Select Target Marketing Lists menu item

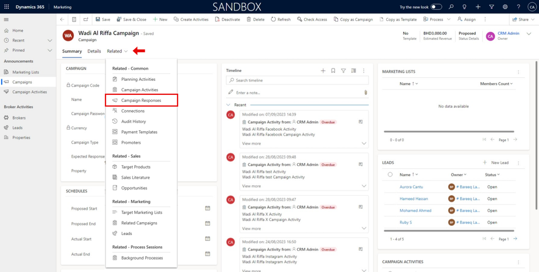point(141,213)
